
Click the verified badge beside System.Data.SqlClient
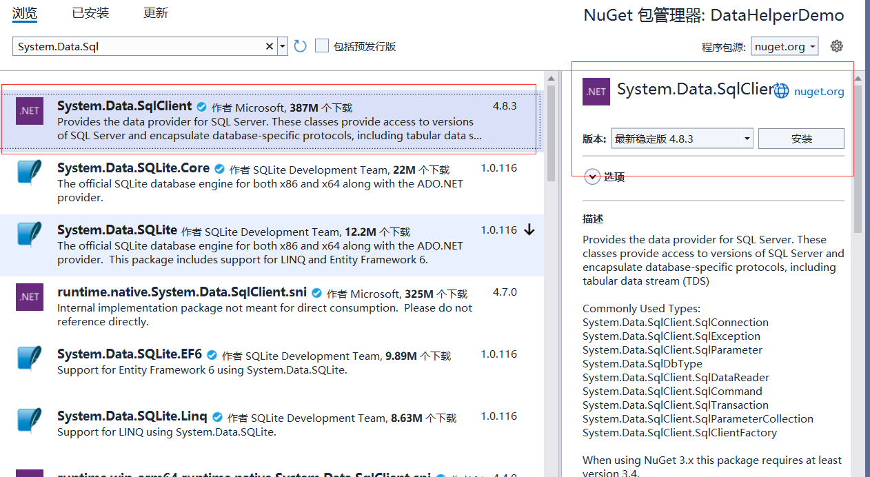(202, 107)
